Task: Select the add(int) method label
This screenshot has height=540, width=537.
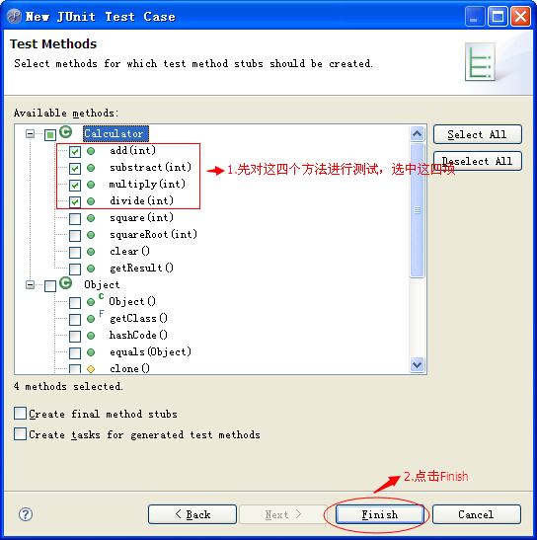Action: click(x=133, y=150)
